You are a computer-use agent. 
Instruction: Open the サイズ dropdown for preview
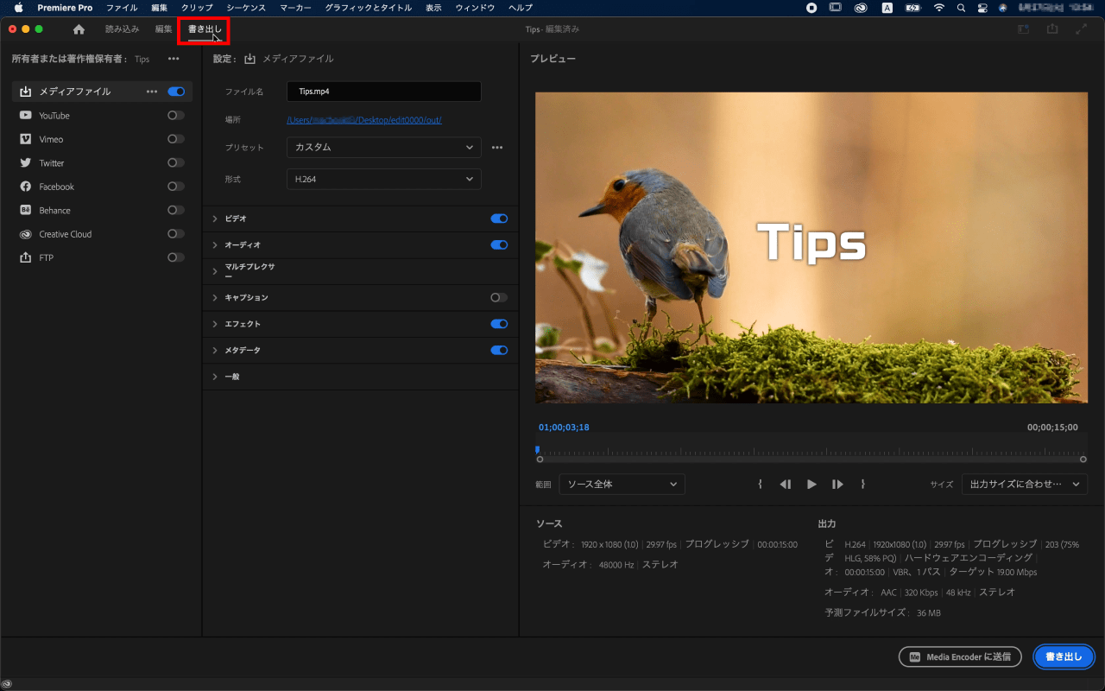pyautogui.click(x=1025, y=485)
